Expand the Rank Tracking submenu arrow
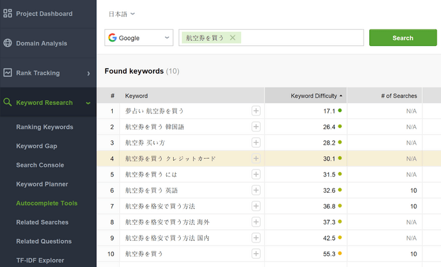The image size is (441, 267). [x=88, y=73]
